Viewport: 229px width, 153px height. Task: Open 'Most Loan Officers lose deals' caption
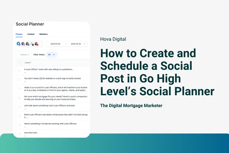pyautogui.click(x=56, y=116)
